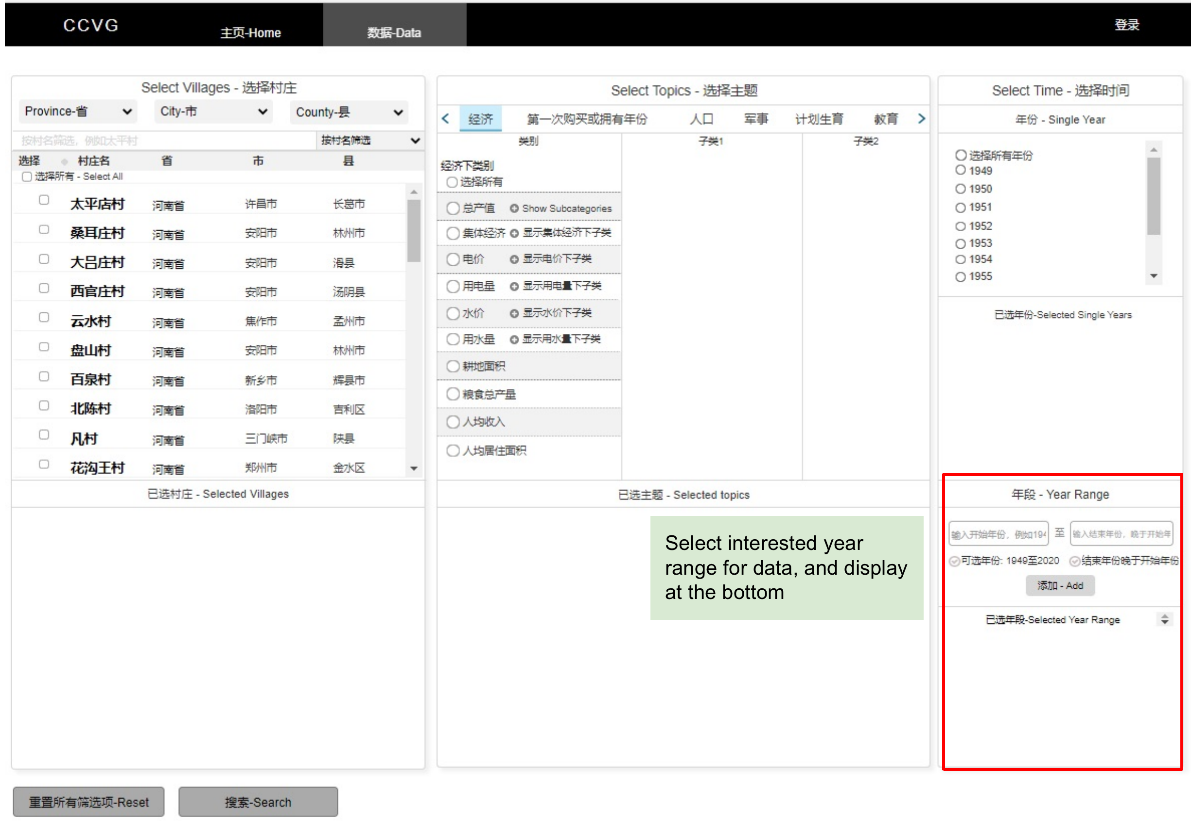Click the CCVG logo
This screenshot has height=821, width=1191.
(90, 25)
